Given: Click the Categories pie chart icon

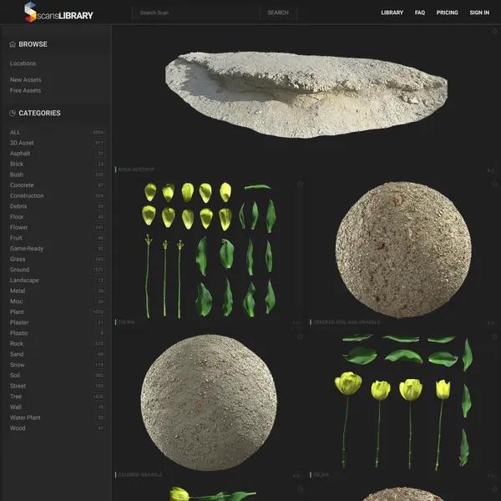Looking at the screenshot, I should pos(13,113).
